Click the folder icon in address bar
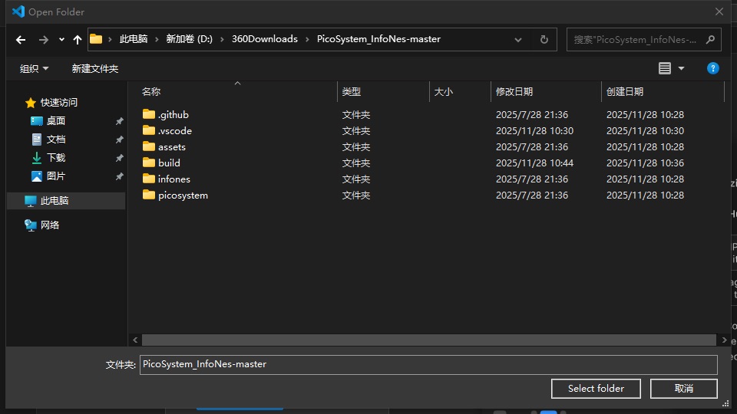 click(96, 39)
